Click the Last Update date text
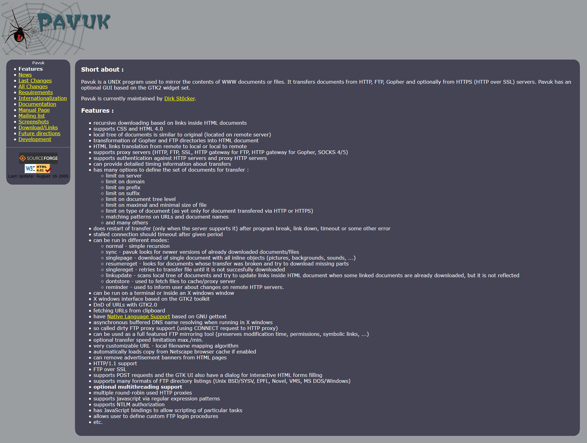587x443 pixels. tap(38, 176)
